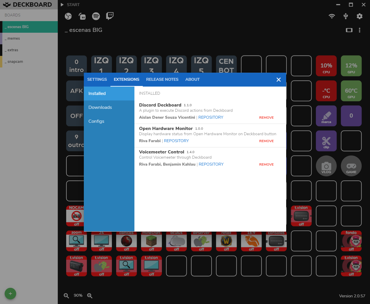Open the Spotify integration icon
370x304 pixels.
click(96, 16)
